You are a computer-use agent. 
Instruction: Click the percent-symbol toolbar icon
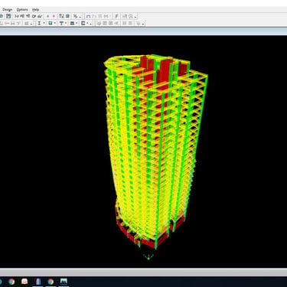[x=75, y=16]
